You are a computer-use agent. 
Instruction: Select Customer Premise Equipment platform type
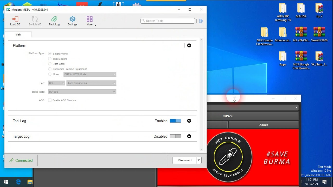pos(50,69)
